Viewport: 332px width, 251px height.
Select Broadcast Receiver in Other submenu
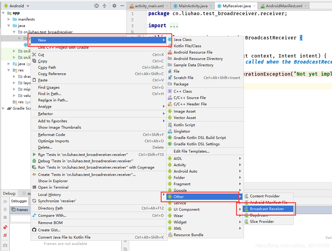pos(268,209)
